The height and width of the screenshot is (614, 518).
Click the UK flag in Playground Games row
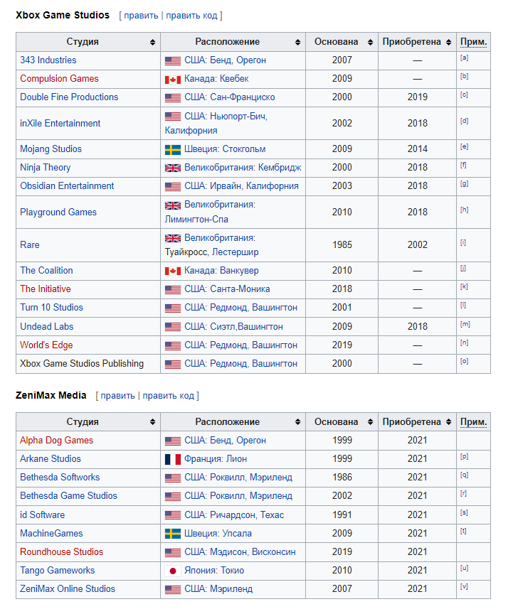(x=172, y=205)
